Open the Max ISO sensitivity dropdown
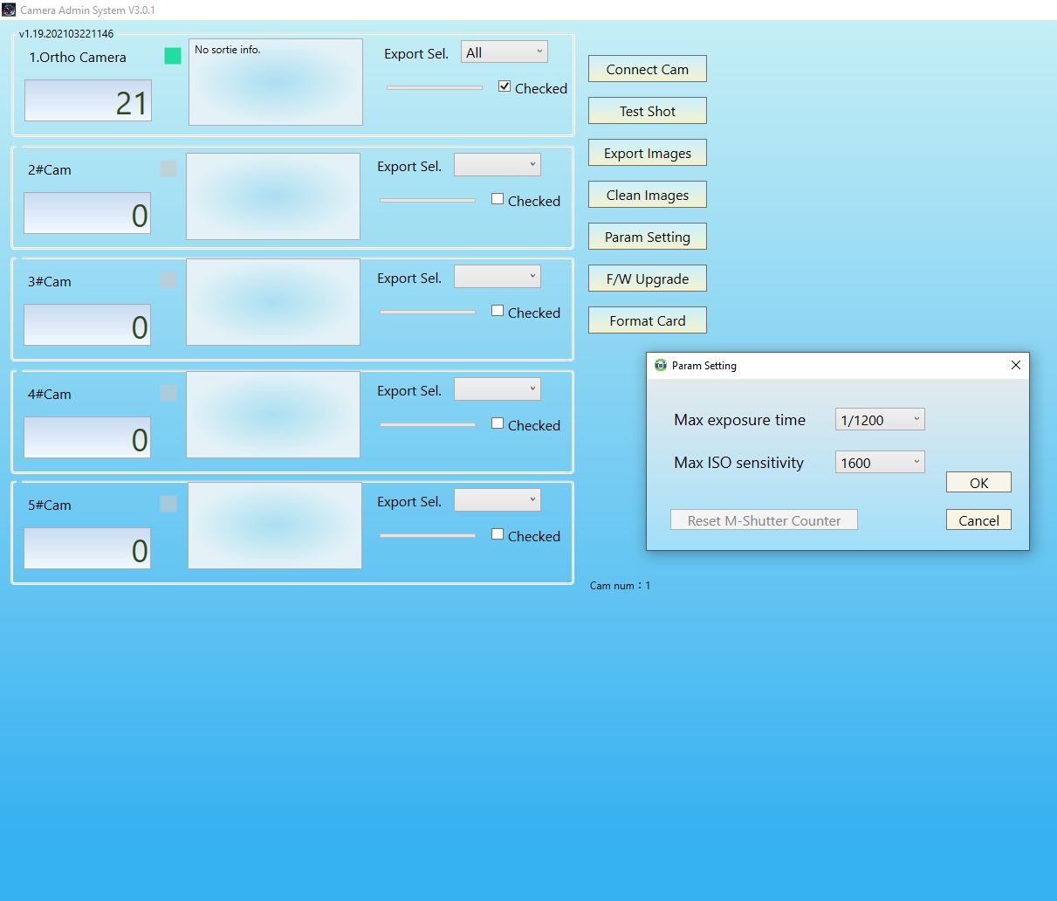1057x901 pixels. [x=879, y=463]
